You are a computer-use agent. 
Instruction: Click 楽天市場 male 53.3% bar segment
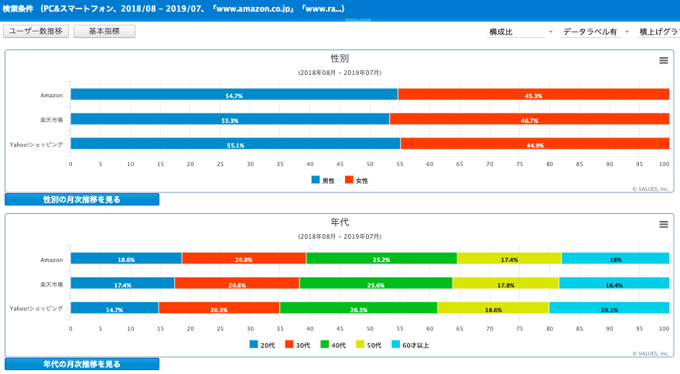click(x=230, y=119)
